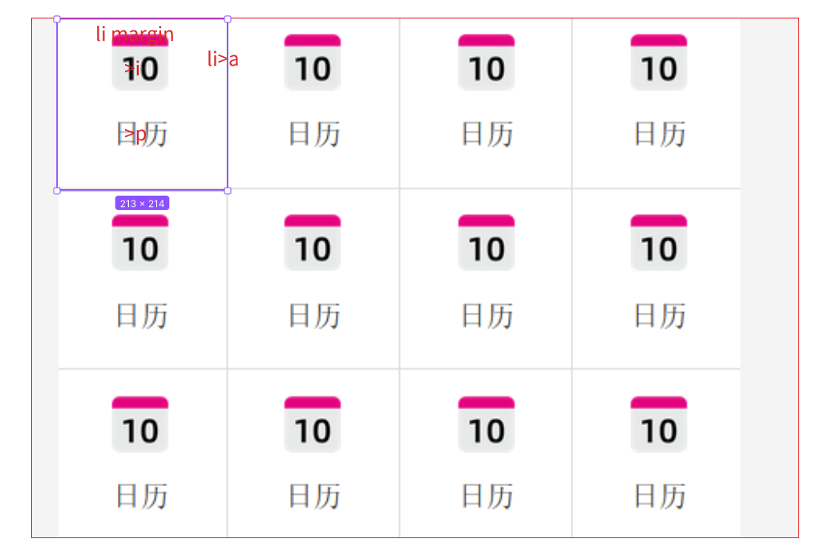Screen dimensions: 816x547
Task: Select the red "li margin" annotation text
Action: [135, 34]
